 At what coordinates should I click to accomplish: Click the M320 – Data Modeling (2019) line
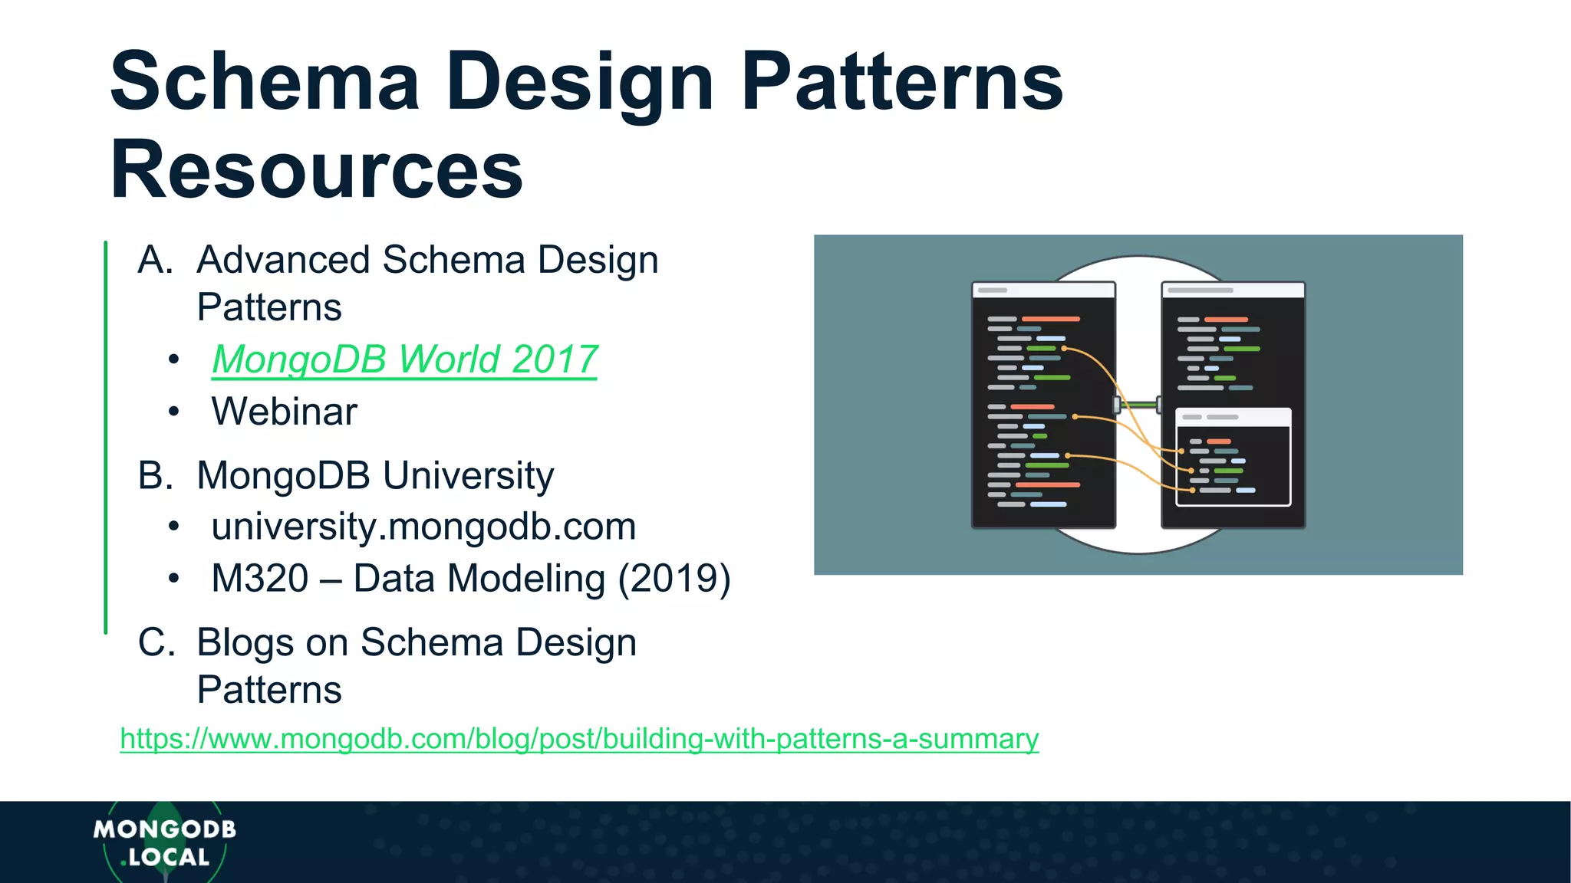[471, 579]
